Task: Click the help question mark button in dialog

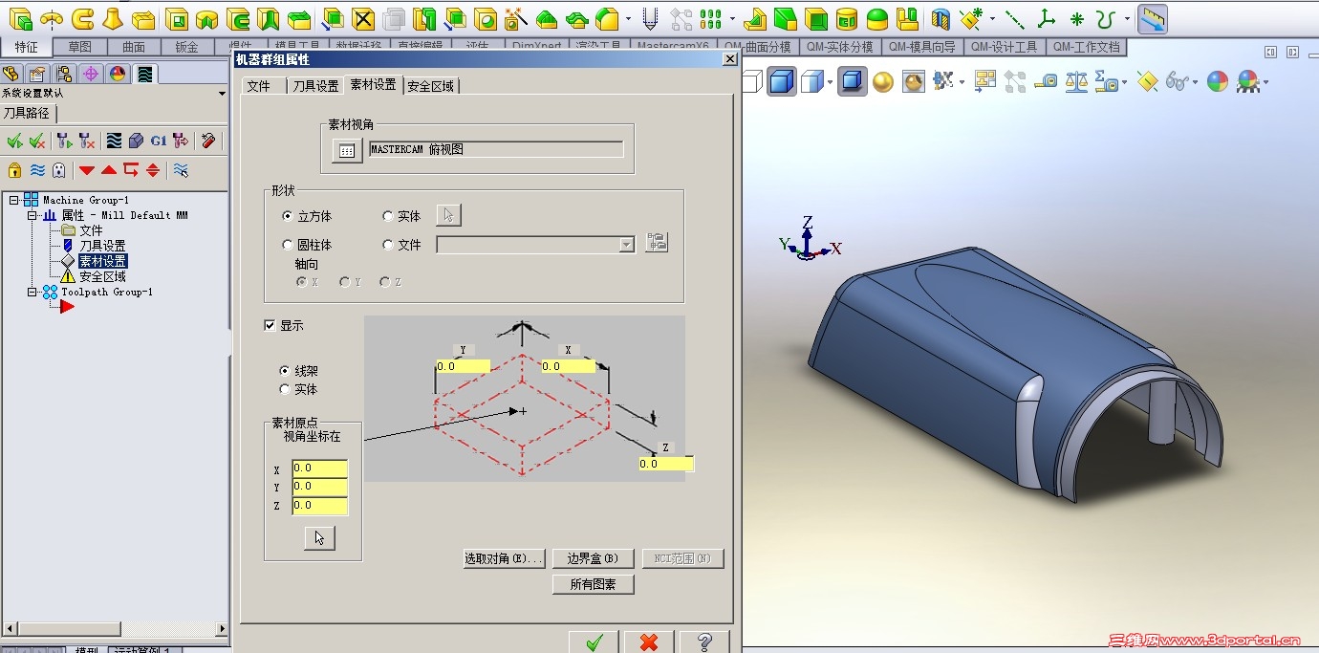Action: [704, 642]
